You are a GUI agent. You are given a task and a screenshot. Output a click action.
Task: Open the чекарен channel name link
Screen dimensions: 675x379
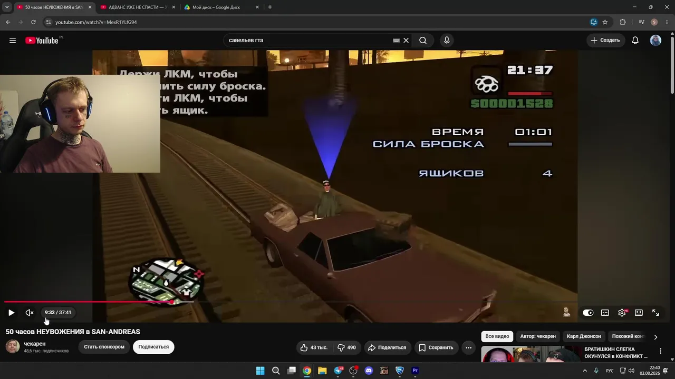tap(35, 344)
